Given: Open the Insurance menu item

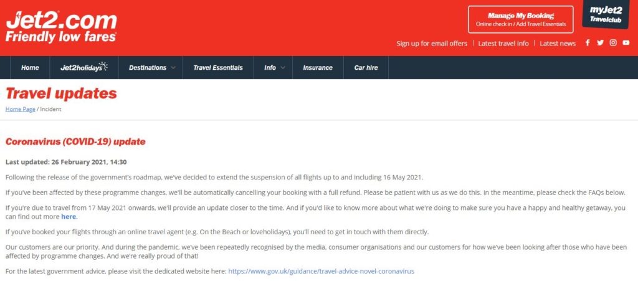Looking at the screenshot, I should [x=318, y=68].
